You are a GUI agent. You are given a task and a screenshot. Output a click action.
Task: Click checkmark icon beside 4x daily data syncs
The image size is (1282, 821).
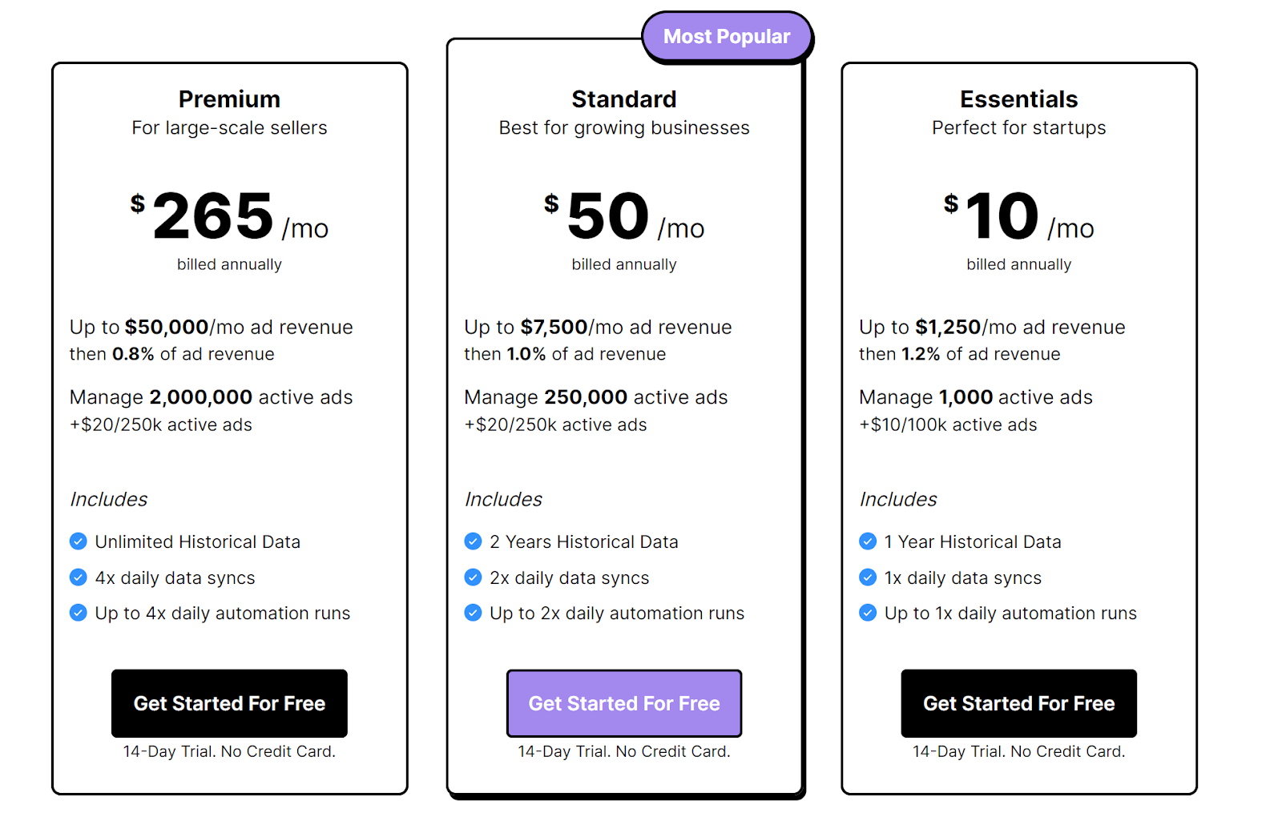pyautogui.click(x=79, y=578)
